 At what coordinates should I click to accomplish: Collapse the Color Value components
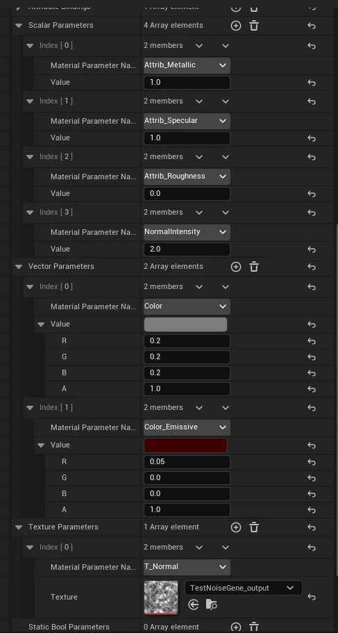[x=41, y=324]
